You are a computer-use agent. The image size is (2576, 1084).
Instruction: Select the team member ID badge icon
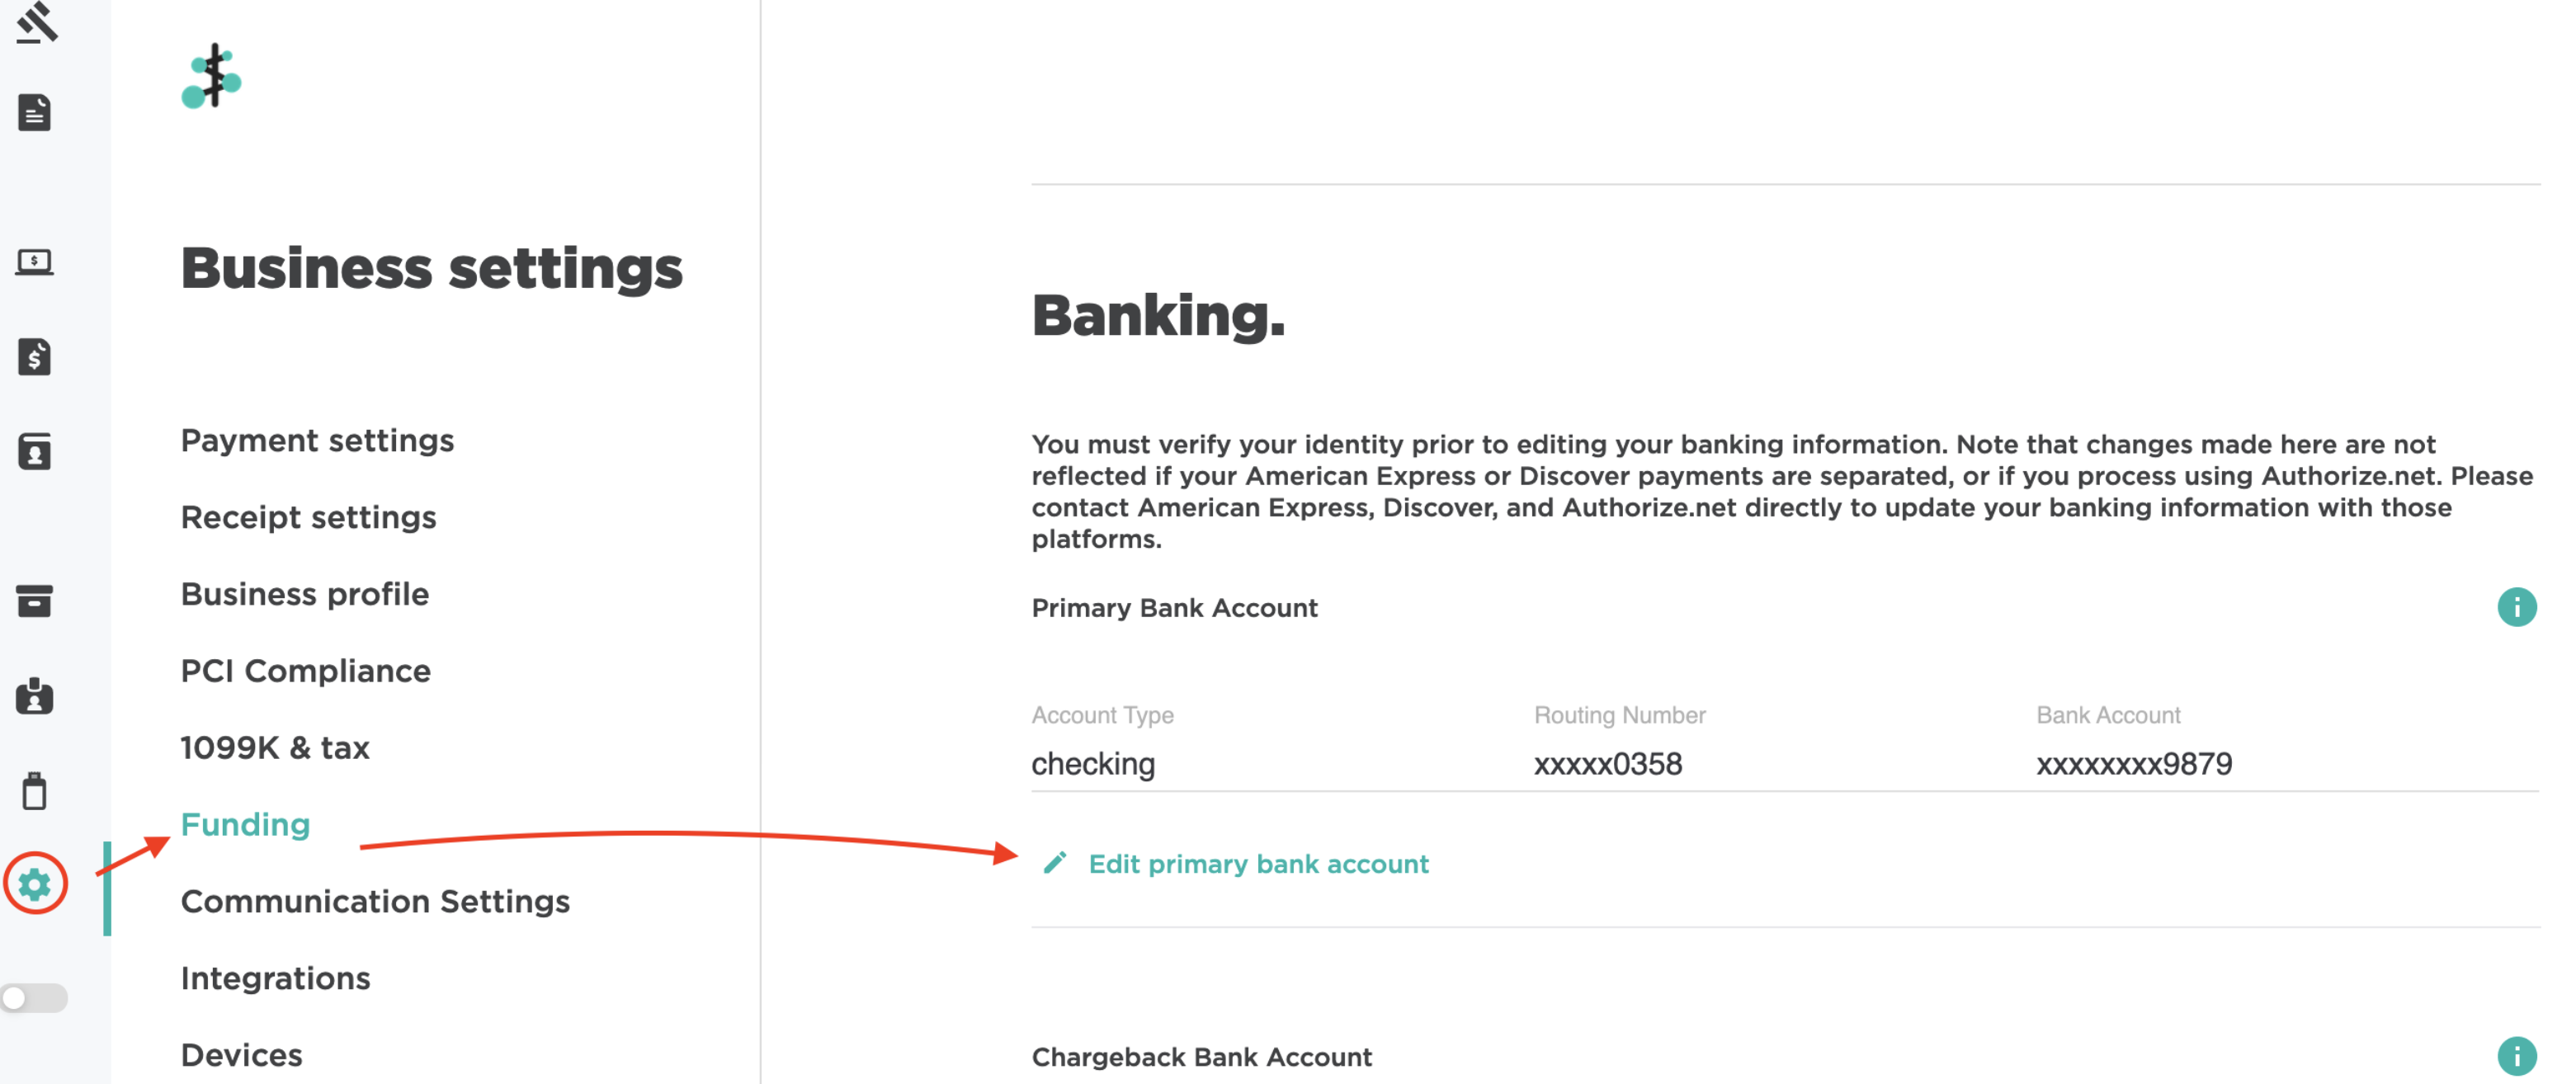point(36,697)
